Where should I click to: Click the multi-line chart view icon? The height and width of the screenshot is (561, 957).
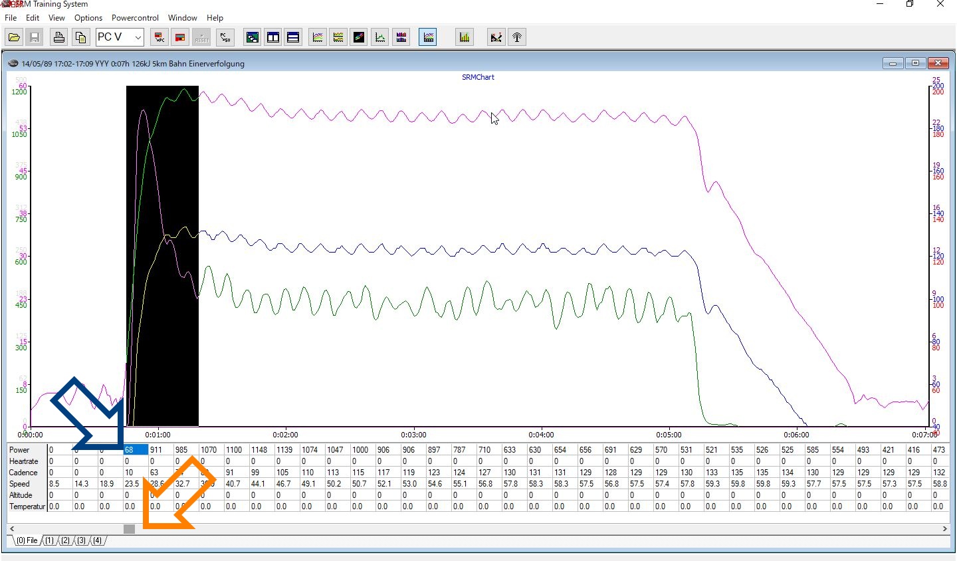coord(318,37)
